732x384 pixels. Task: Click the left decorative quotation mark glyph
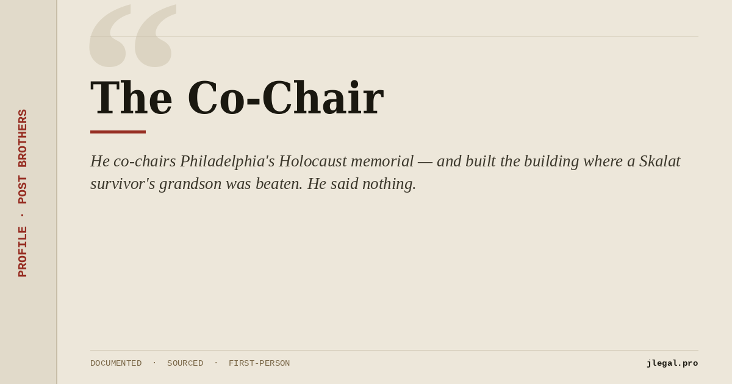pos(110,36)
